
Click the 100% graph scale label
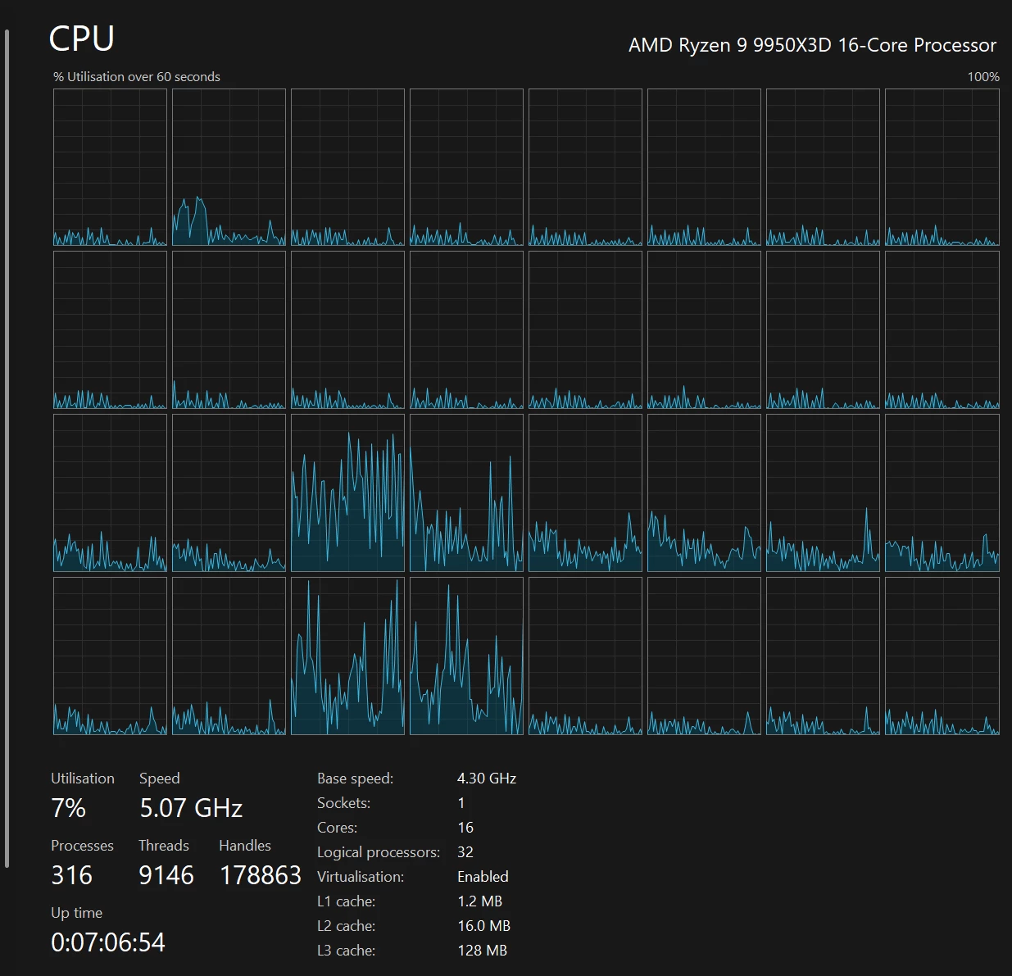pos(983,76)
